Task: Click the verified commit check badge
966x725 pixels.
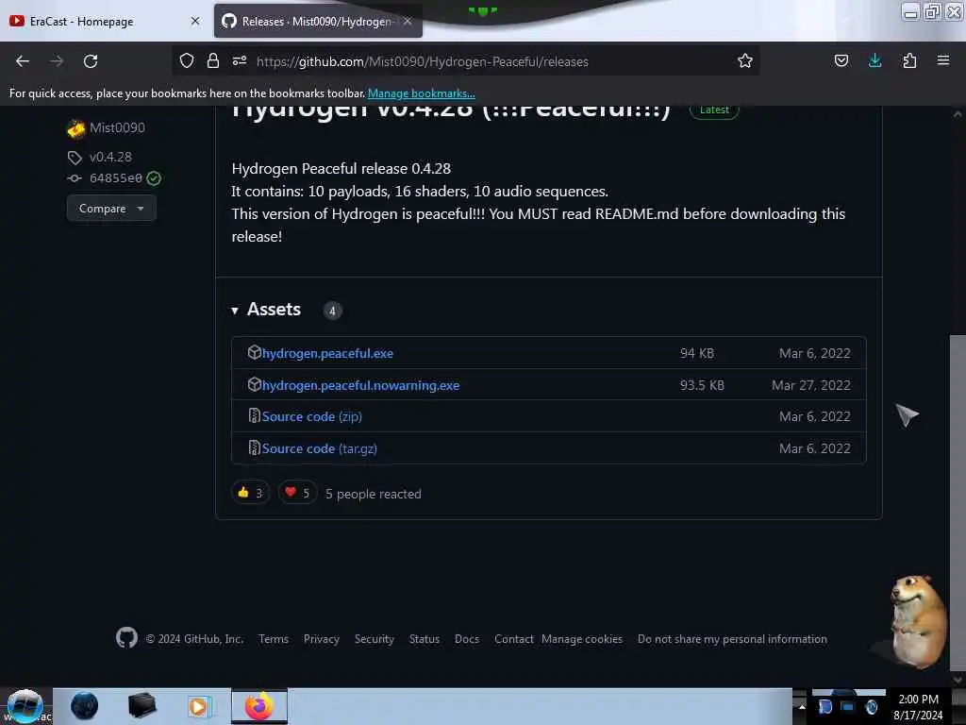Action: click(154, 178)
